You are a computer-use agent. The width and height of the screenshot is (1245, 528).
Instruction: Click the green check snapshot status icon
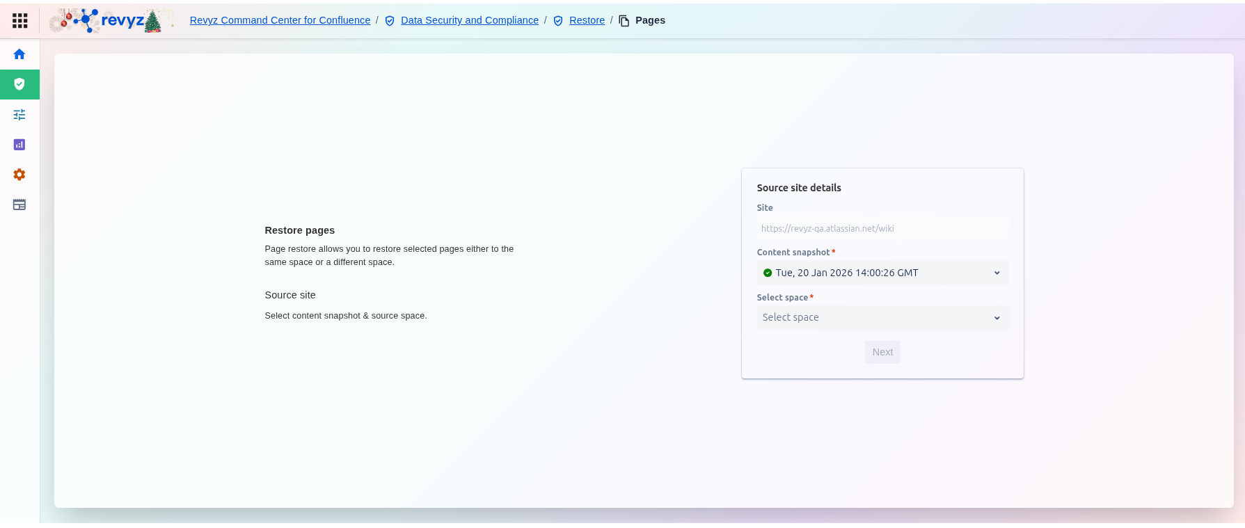(x=768, y=273)
